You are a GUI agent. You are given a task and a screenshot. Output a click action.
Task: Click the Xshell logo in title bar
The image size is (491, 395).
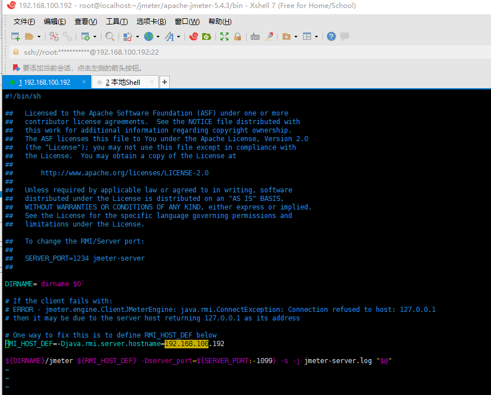click(11, 5)
